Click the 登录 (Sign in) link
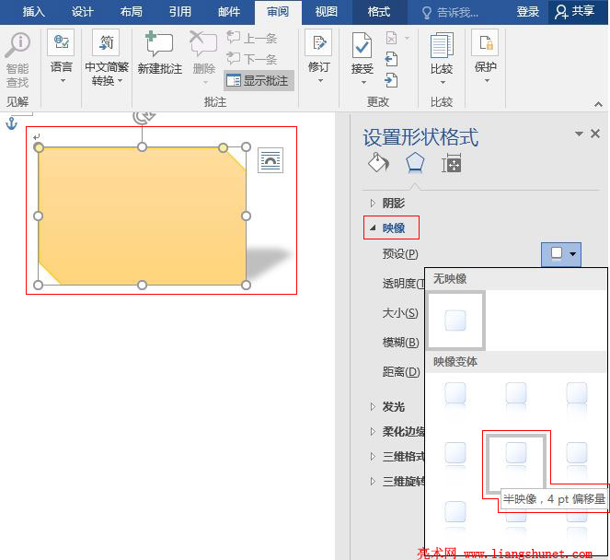 pyautogui.click(x=528, y=12)
